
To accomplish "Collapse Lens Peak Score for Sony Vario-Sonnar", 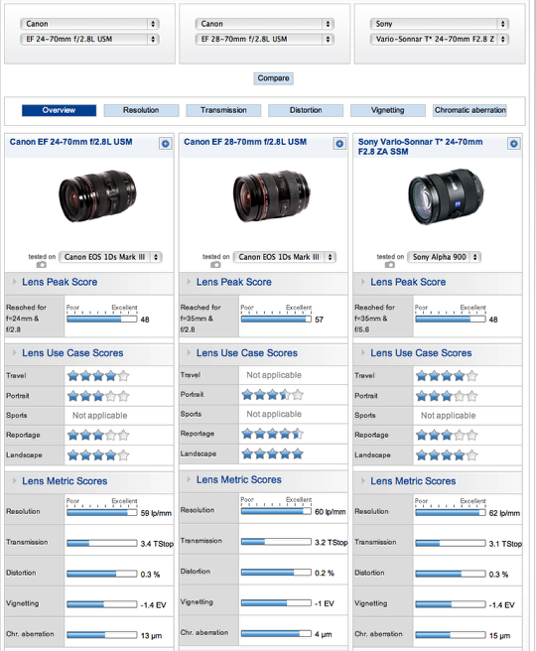I will tap(363, 282).
